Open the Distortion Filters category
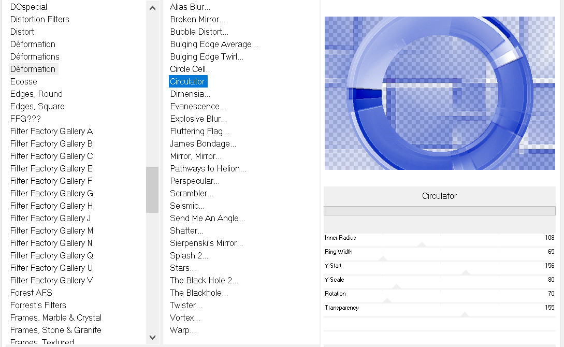564x347 pixels. 39,19
